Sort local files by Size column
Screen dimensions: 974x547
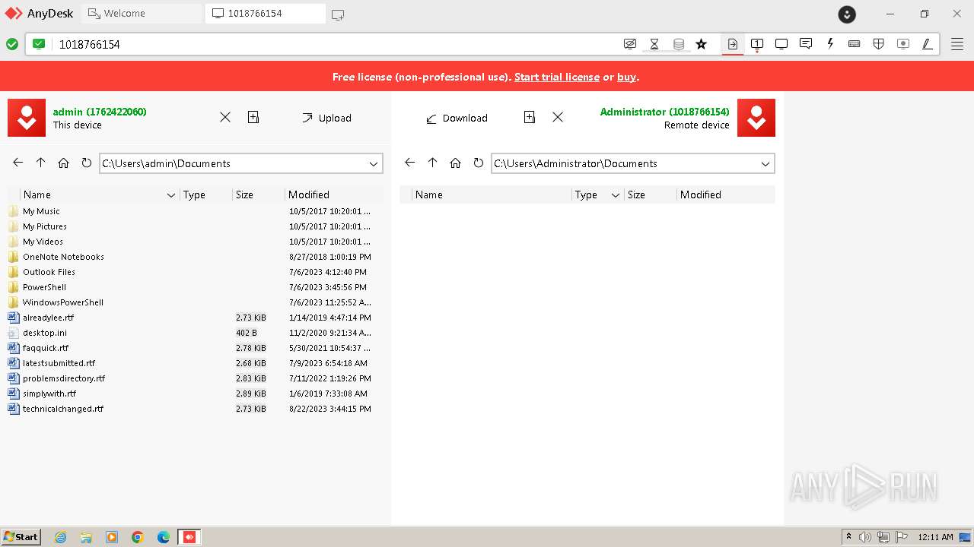244,194
